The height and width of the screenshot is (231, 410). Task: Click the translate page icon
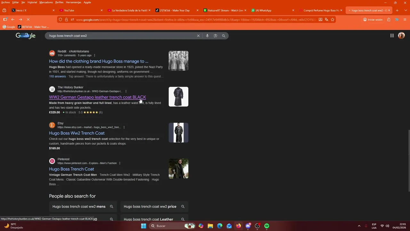(326, 20)
